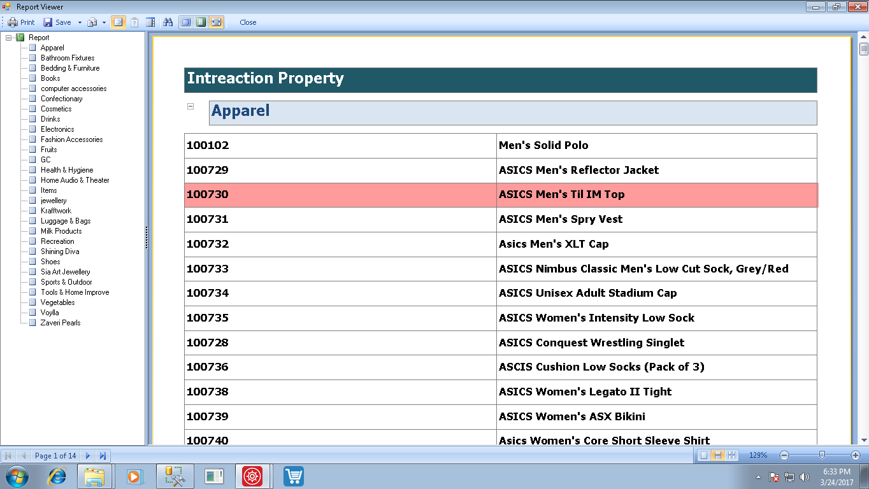Select jewellery in the document map
Viewport: 869px width, 489px height.
point(54,201)
